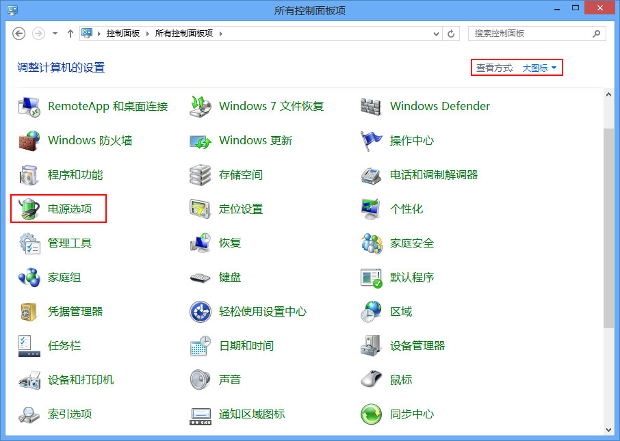Click the vertical scrollbar thumb
The image size is (620, 441).
608,228
